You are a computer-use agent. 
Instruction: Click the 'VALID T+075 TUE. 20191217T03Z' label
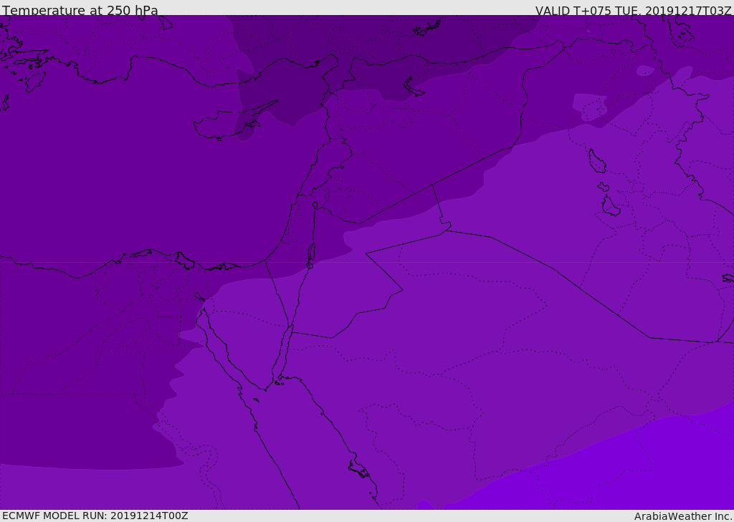click(x=634, y=11)
